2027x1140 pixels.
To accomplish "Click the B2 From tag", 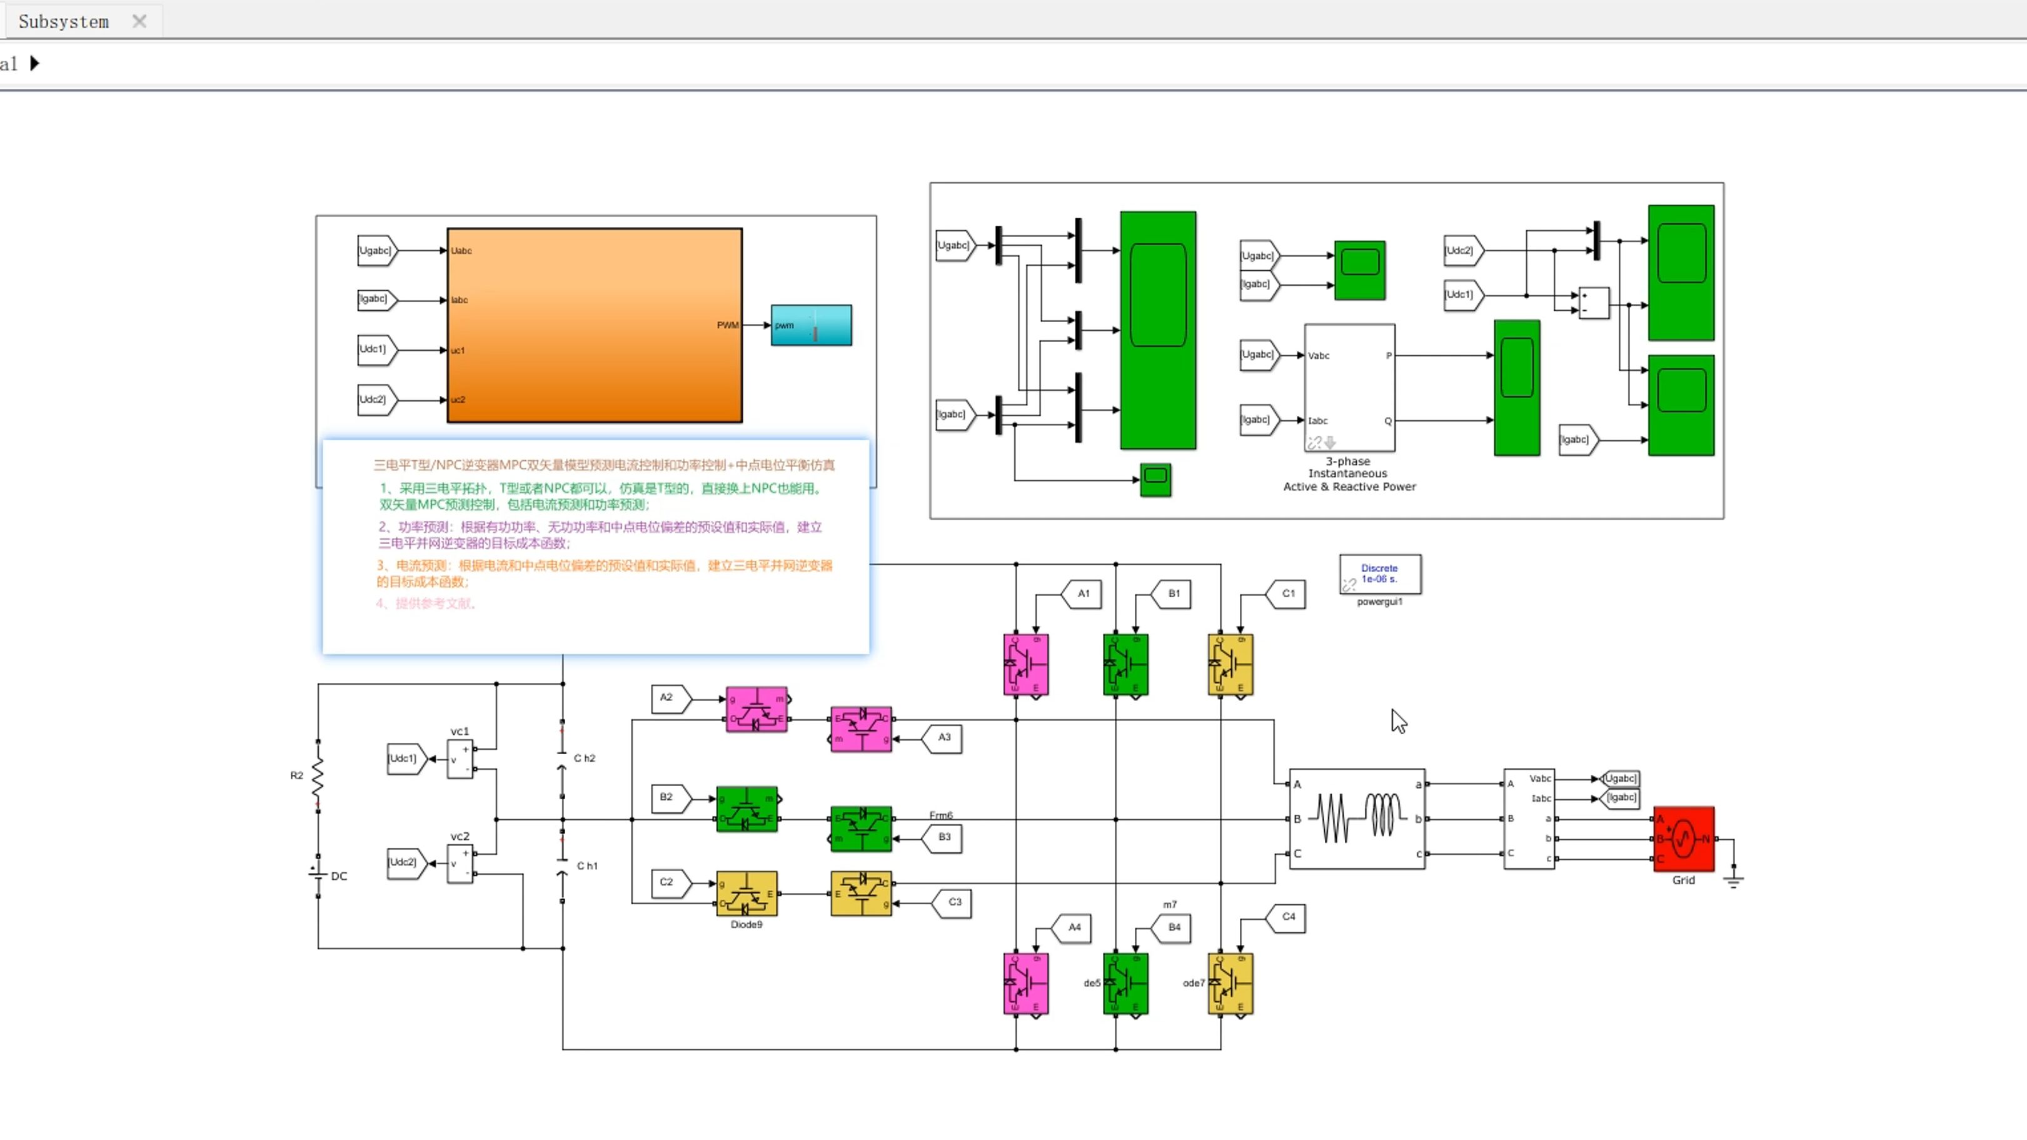I will pyautogui.click(x=670, y=798).
